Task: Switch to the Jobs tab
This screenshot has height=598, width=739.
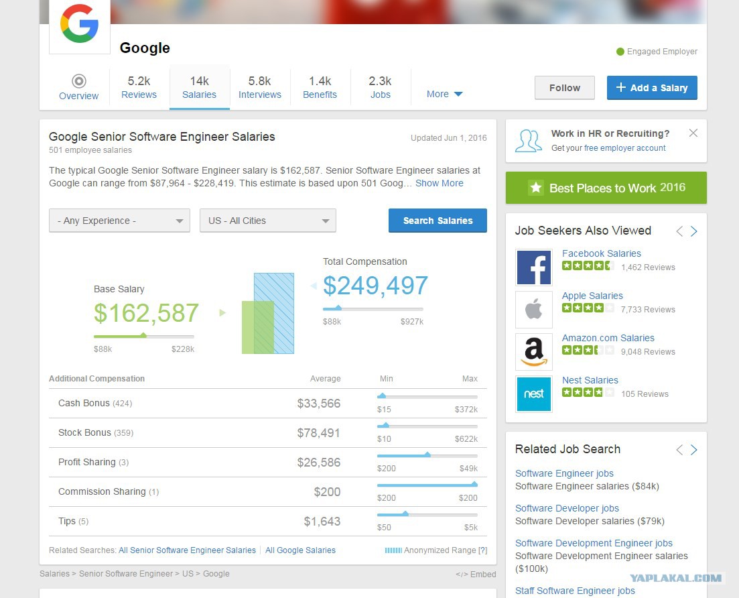Action: (x=381, y=87)
